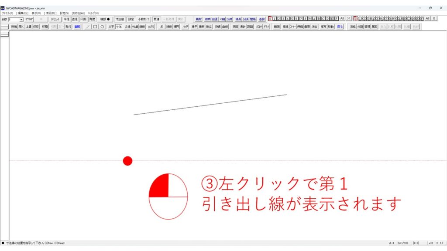Select the line drawing tool icon
Screen dimensions: 447x251
click(x=88, y=27)
